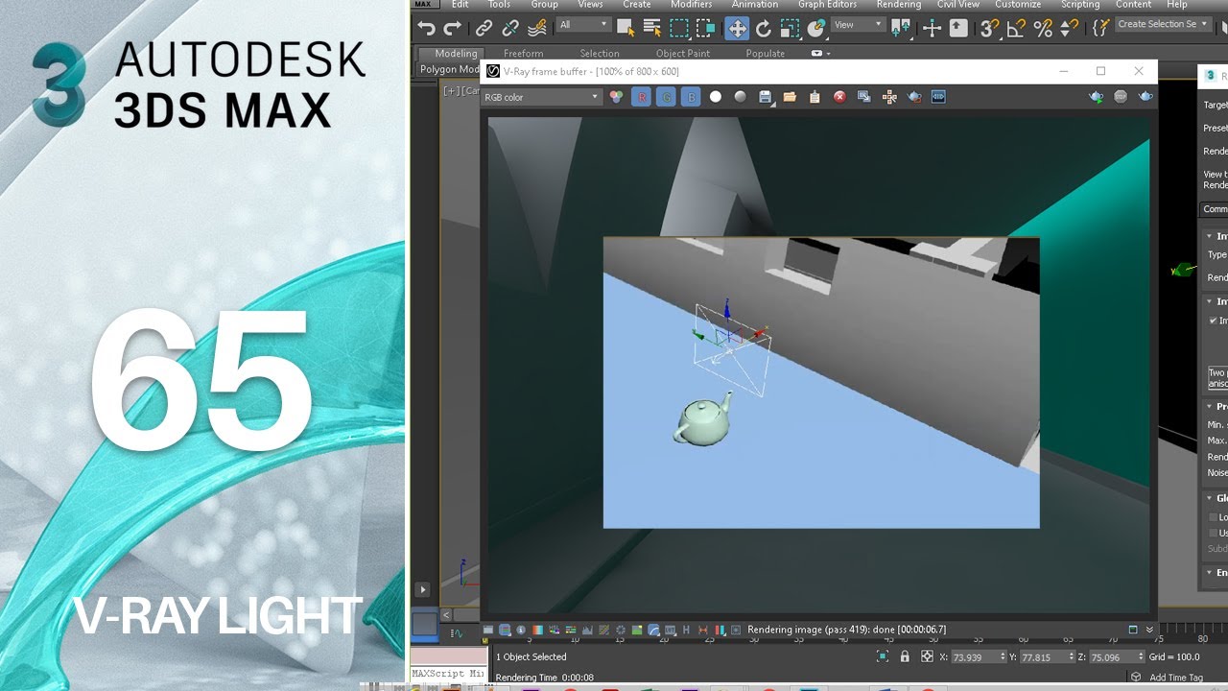1228x691 pixels.
Task: Toggle the green channel in frame buffer
Action: (666, 97)
